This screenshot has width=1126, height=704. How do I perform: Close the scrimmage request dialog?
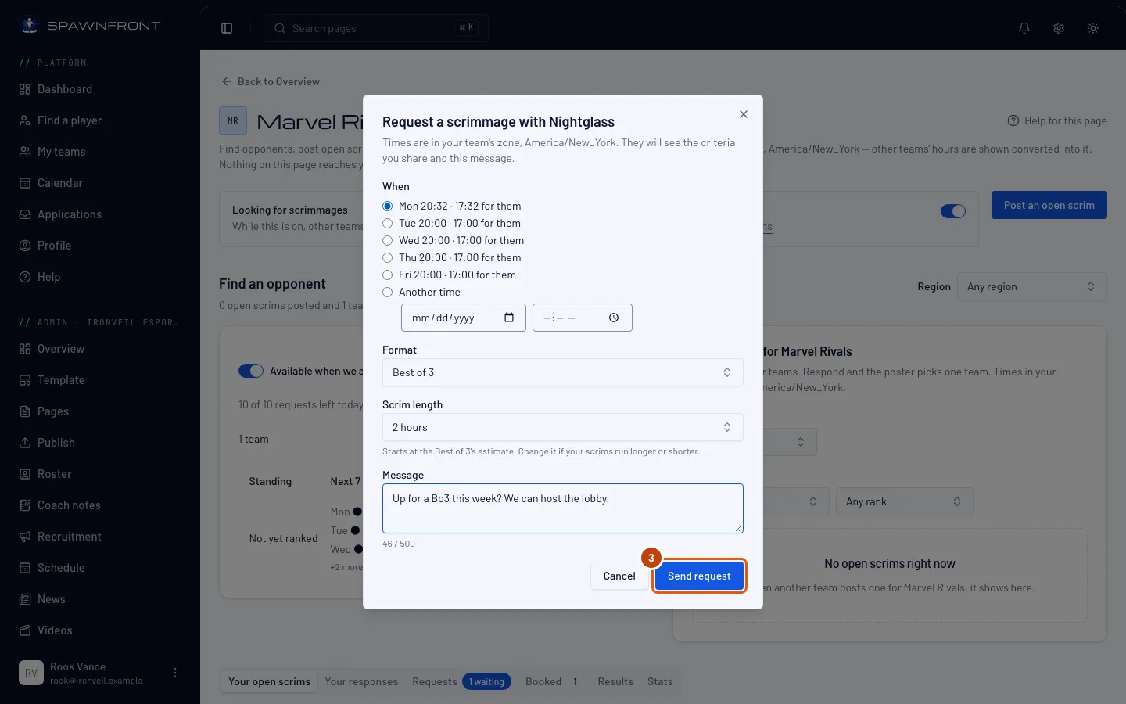(x=744, y=114)
